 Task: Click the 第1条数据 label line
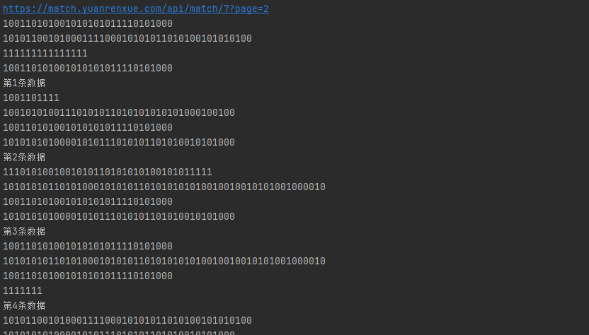pyautogui.click(x=24, y=83)
